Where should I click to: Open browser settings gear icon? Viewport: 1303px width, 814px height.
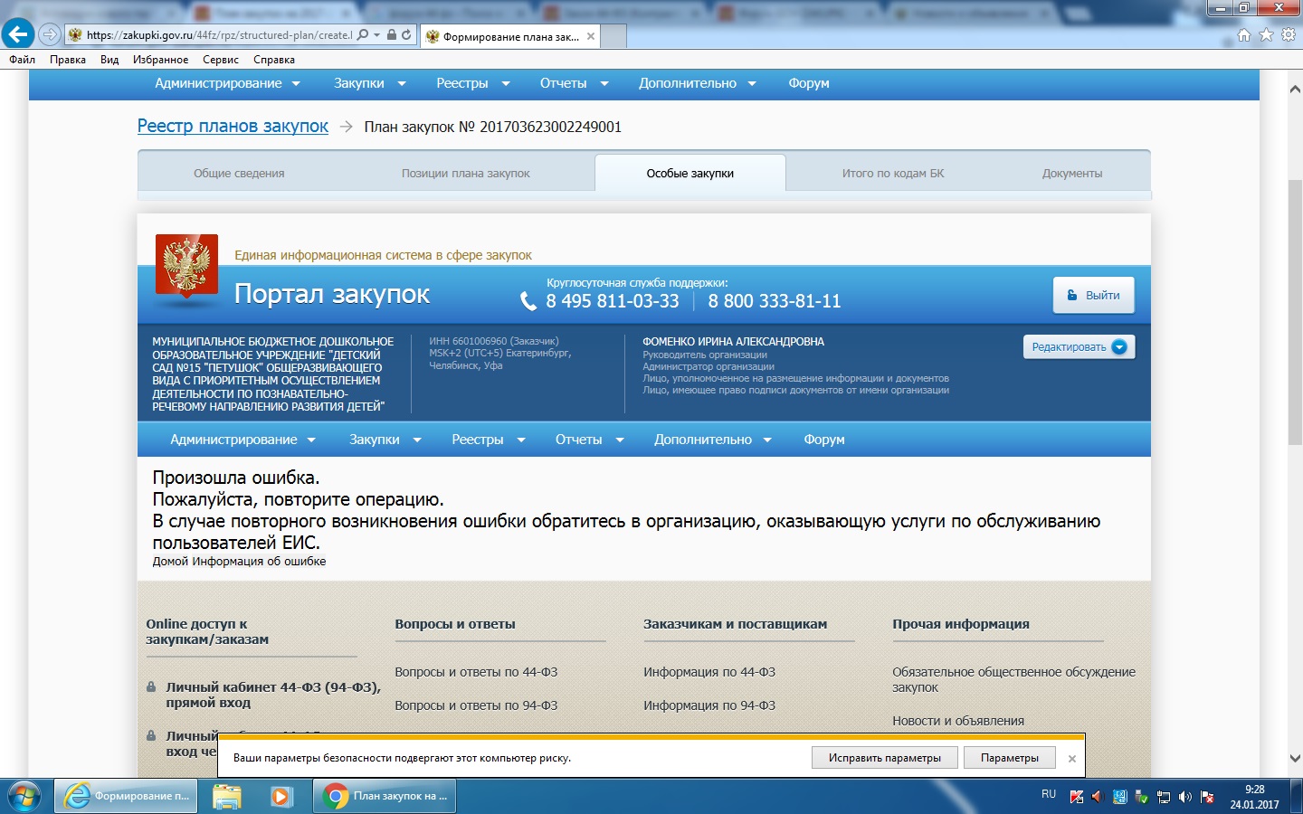[1289, 35]
